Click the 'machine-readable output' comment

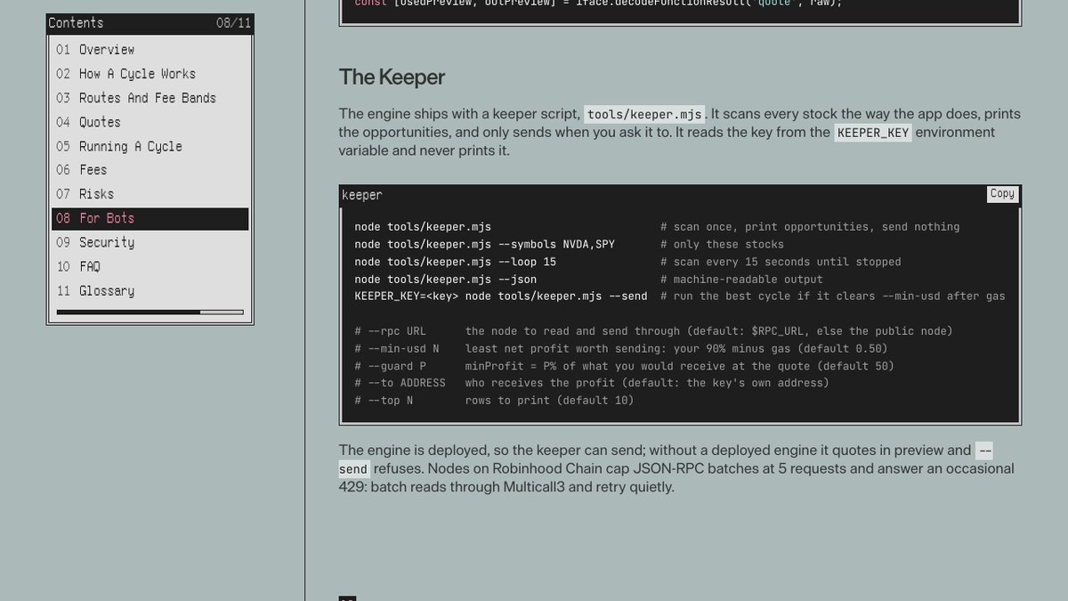pos(741,279)
